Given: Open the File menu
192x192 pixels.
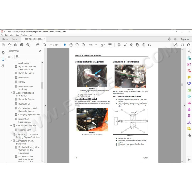Looking at the screenshot, I should [2, 35].
